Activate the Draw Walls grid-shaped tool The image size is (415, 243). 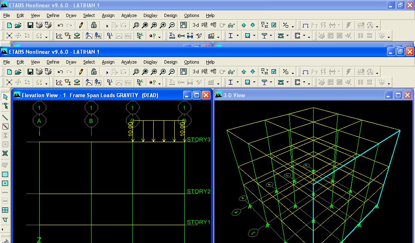[5, 210]
